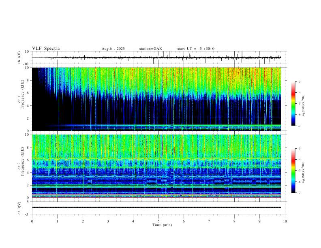Click time axis tick label "8"

(x=234, y=221)
